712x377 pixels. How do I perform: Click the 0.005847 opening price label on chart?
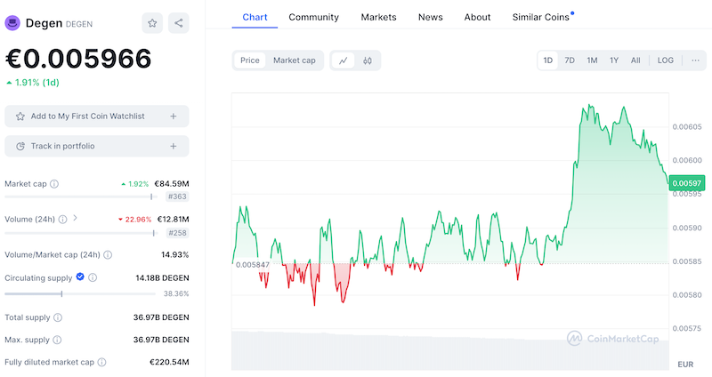253,264
